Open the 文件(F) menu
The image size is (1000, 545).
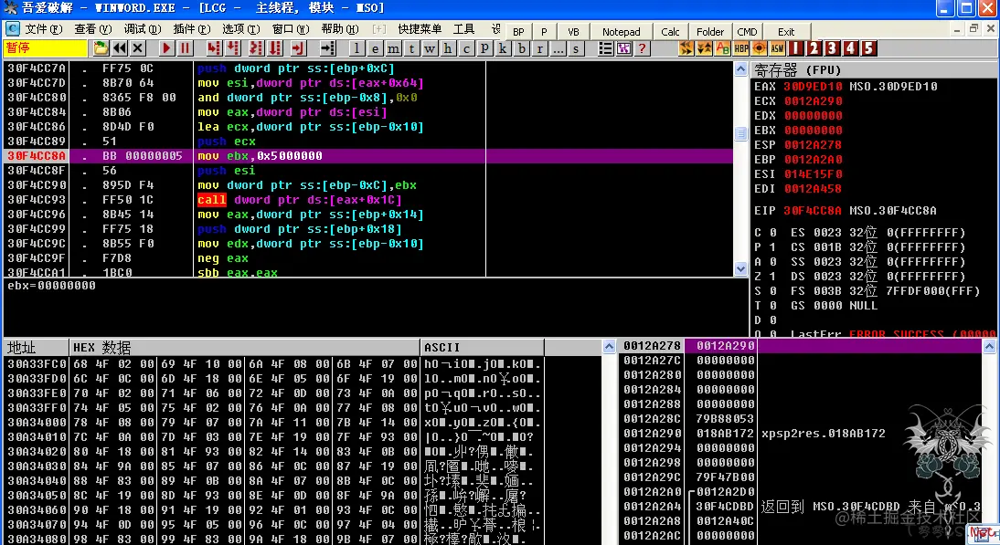tap(44, 29)
